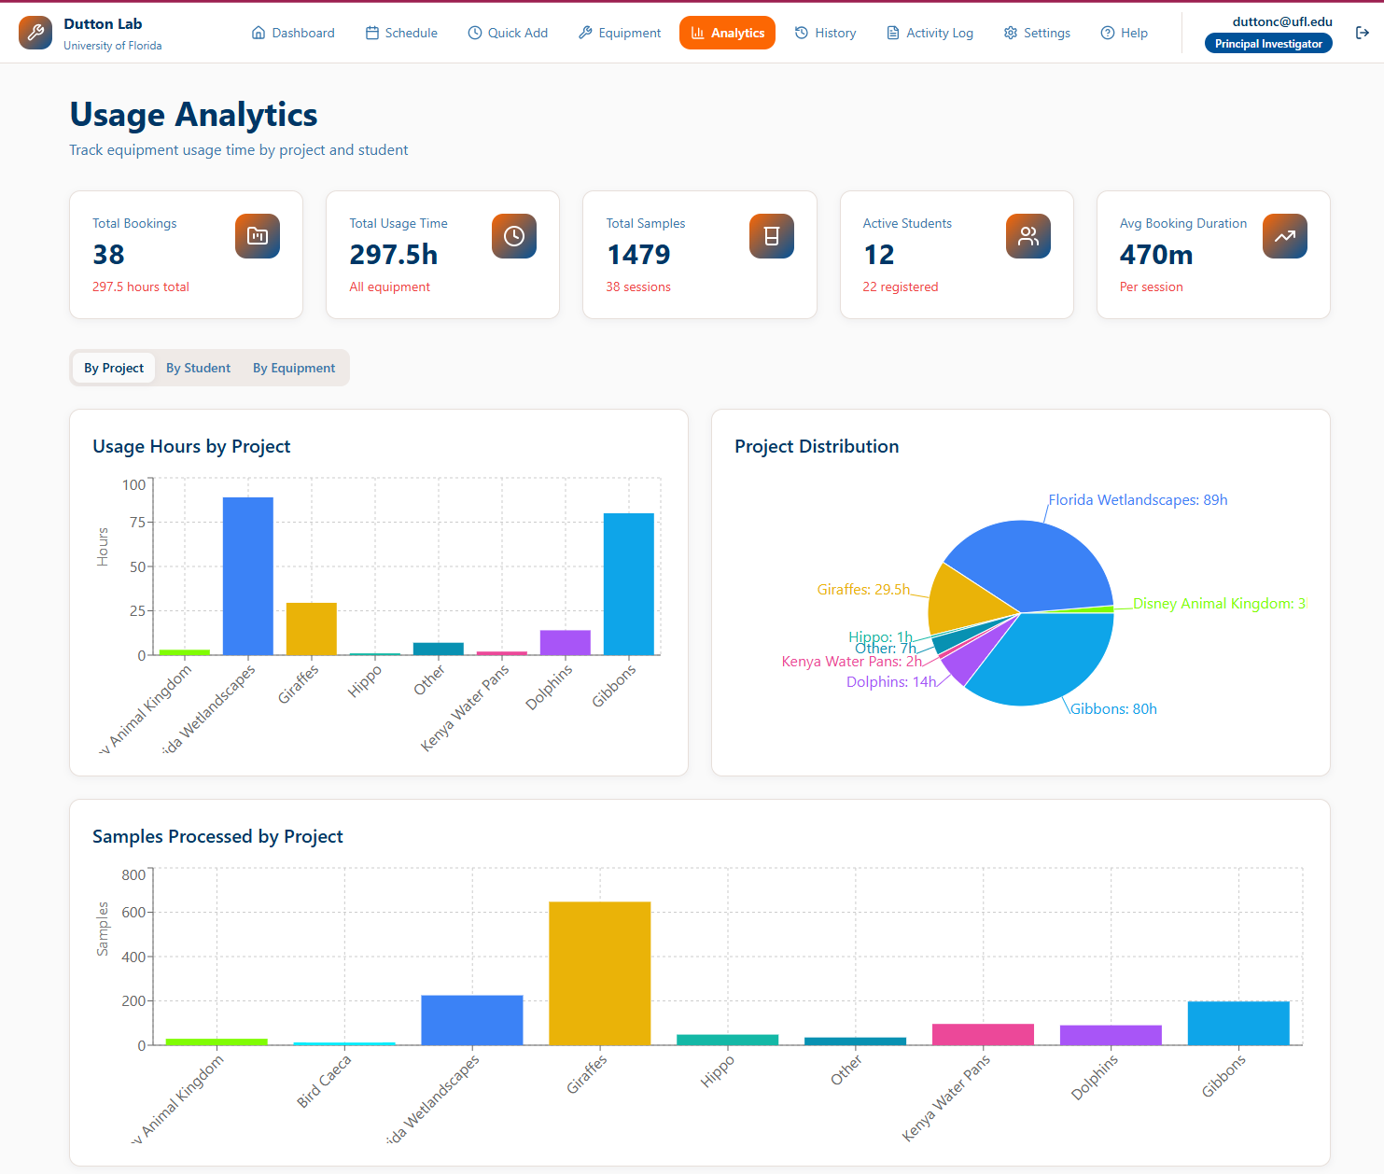
Task: Click the Active Students people icon
Action: tap(1028, 236)
